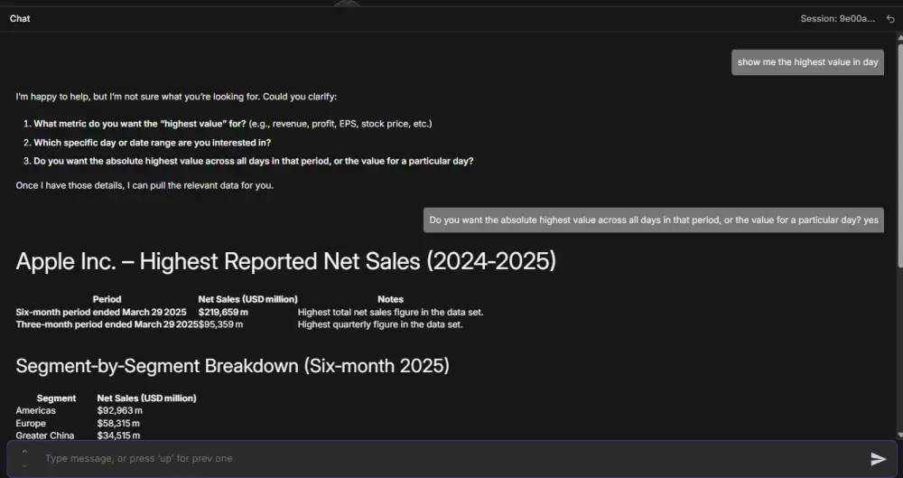Click the session reset arrow icon
The height and width of the screenshot is (478, 903).
point(890,19)
